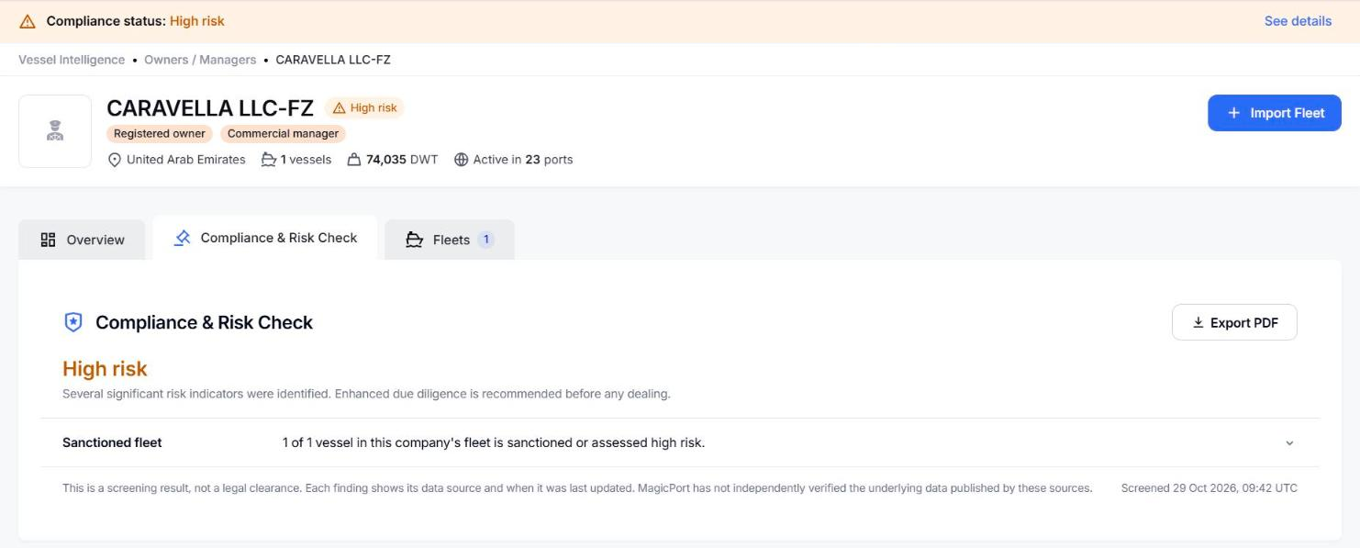
Task: Switch to the Overview tab
Action: pyautogui.click(x=82, y=240)
